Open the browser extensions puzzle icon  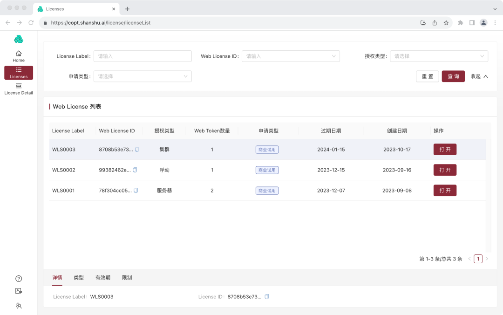tap(460, 22)
